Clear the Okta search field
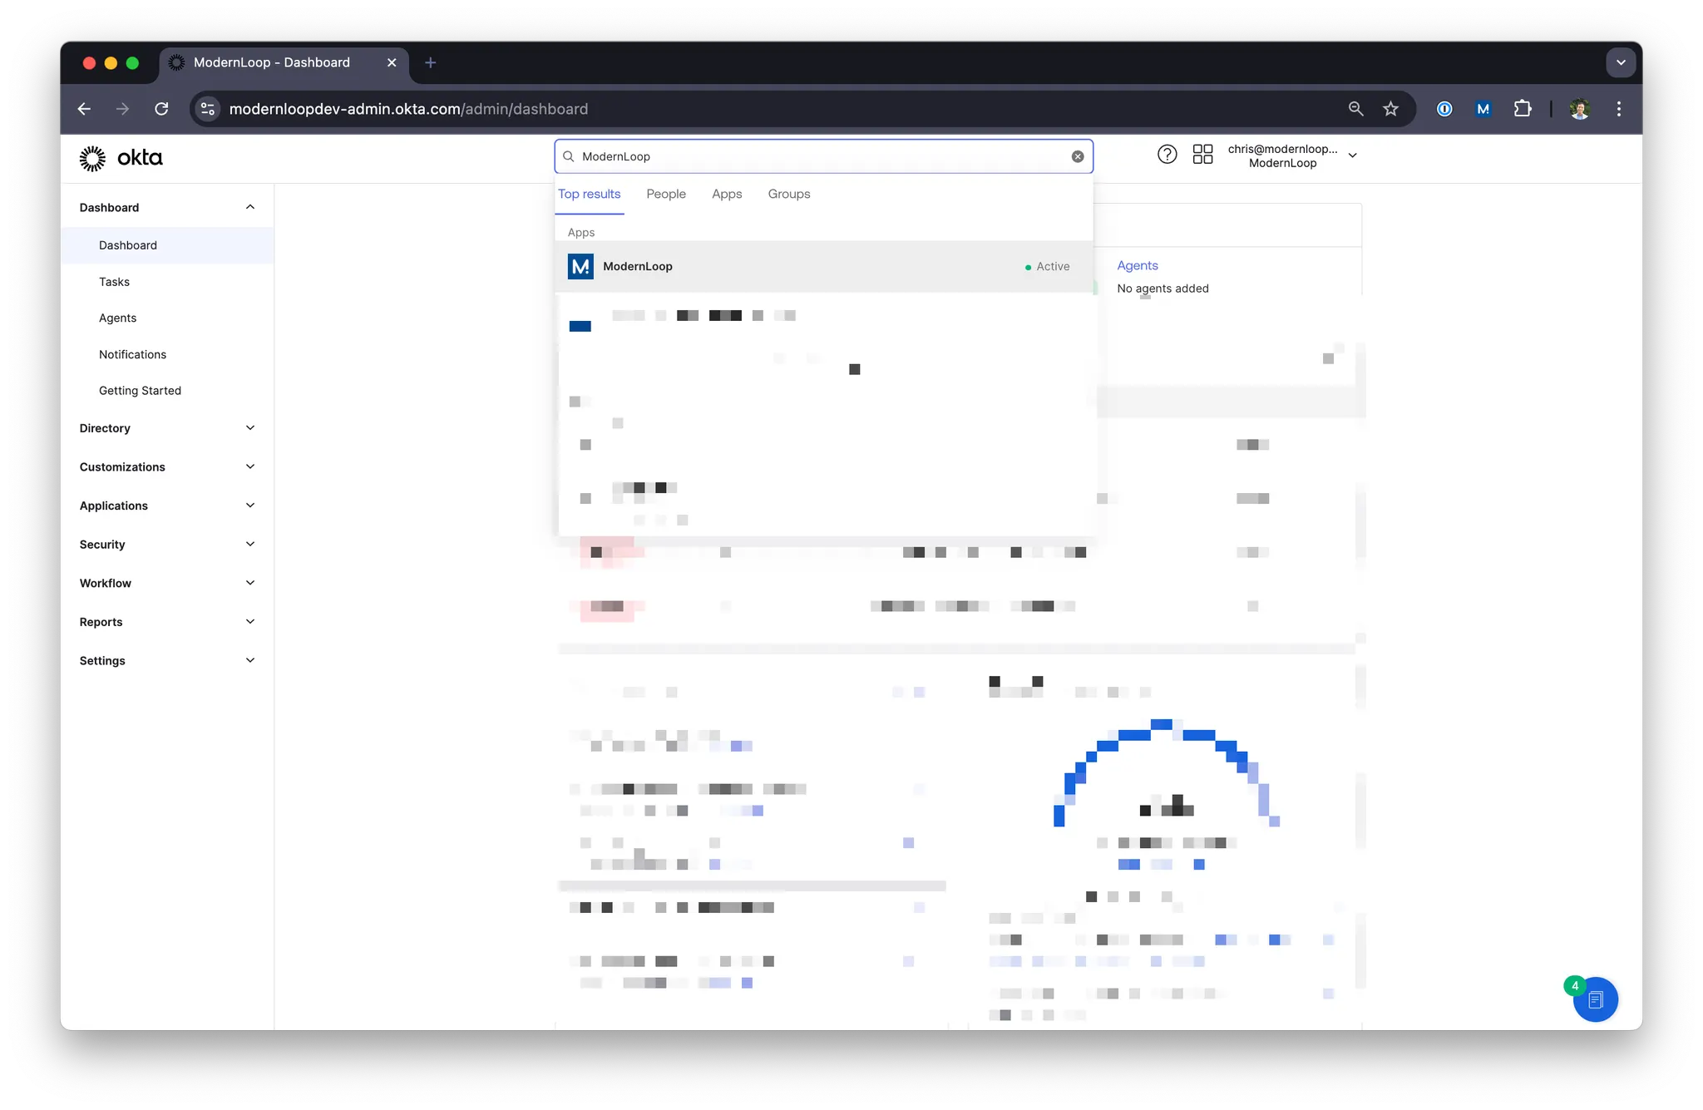Viewport: 1703px width, 1110px height. pos(1078,156)
